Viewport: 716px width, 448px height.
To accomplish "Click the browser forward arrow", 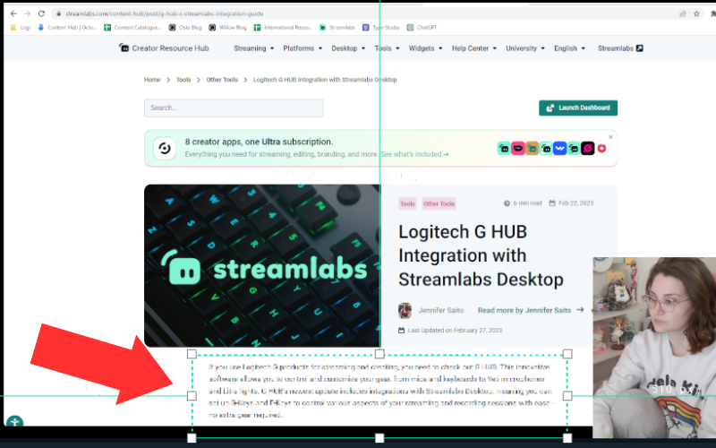I will 28,13.
